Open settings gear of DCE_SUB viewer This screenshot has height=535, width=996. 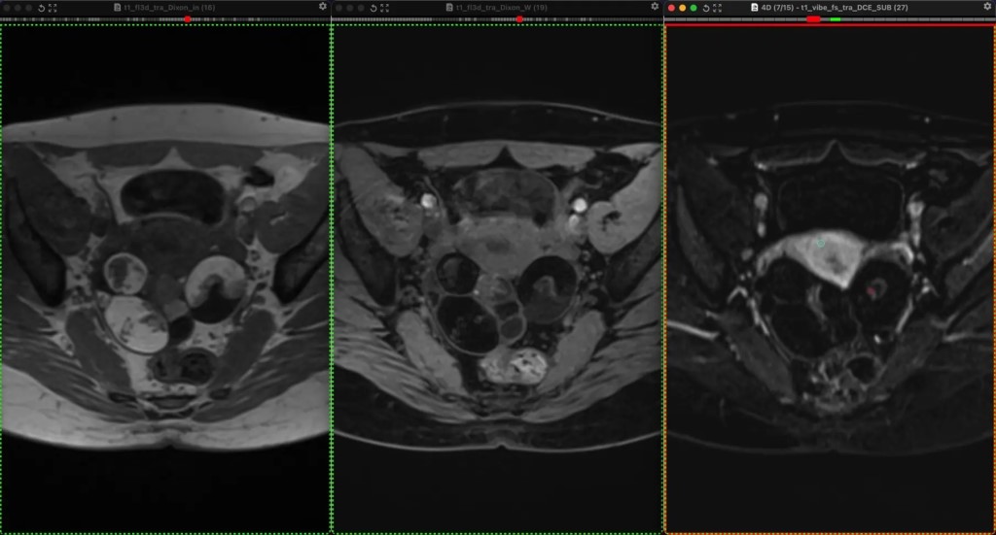[x=987, y=7]
